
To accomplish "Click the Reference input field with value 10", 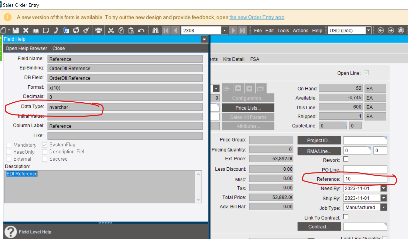I will point(365,179).
